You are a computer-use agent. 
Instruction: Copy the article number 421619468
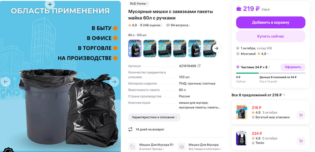point(199,66)
